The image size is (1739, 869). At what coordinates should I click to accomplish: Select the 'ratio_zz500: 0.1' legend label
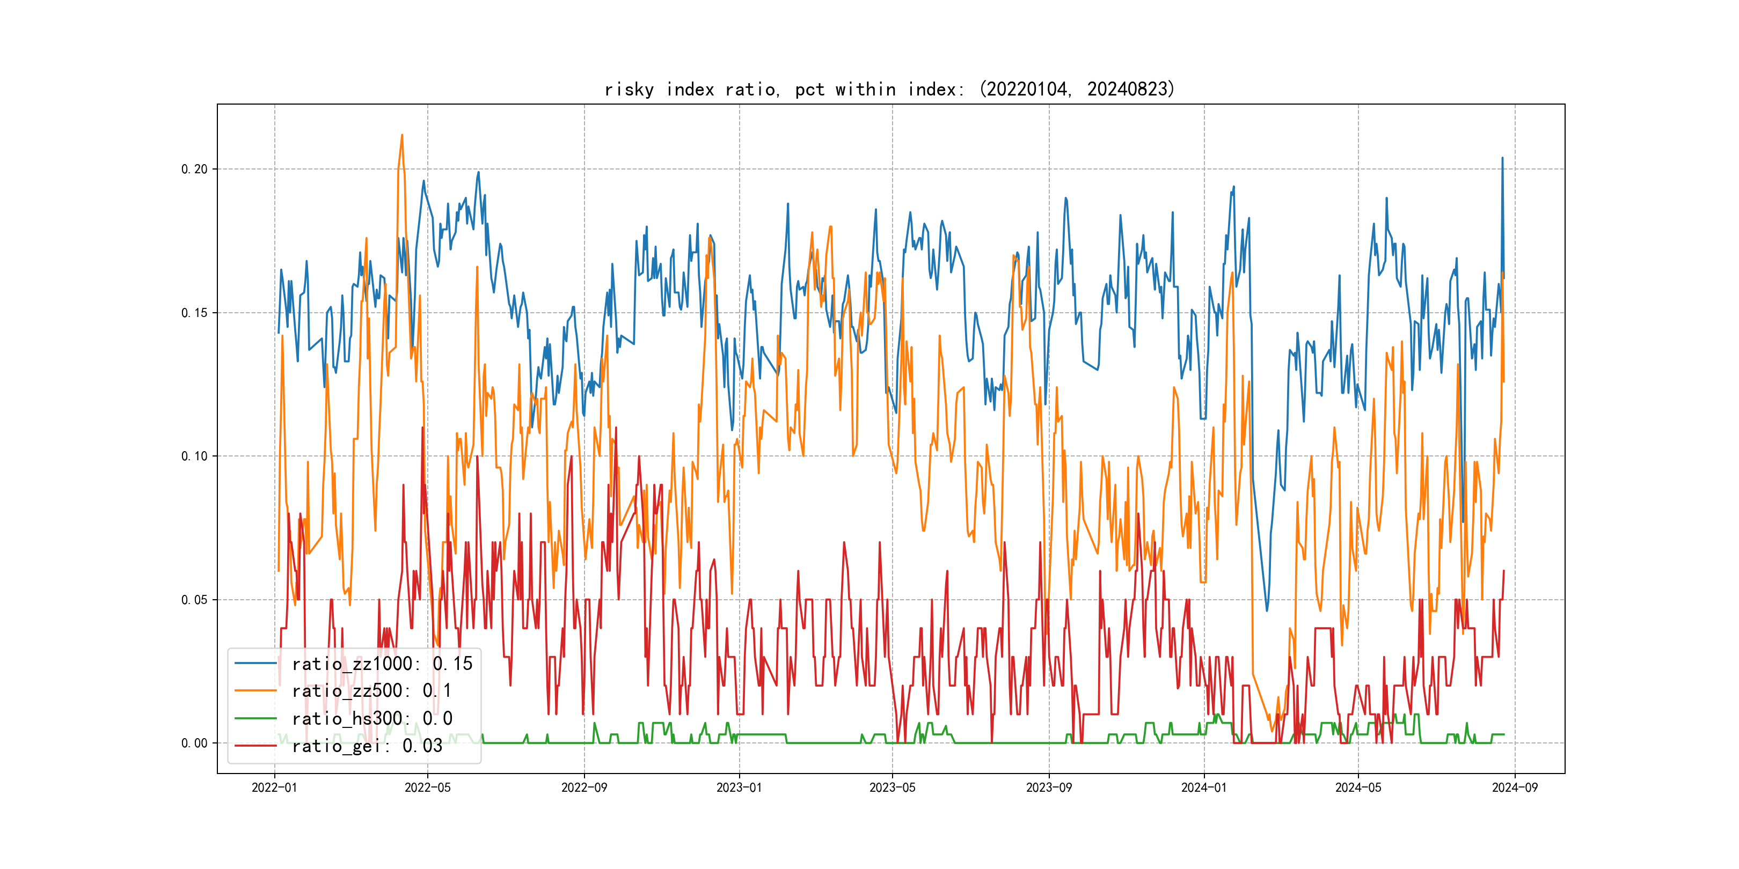(x=371, y=691)
